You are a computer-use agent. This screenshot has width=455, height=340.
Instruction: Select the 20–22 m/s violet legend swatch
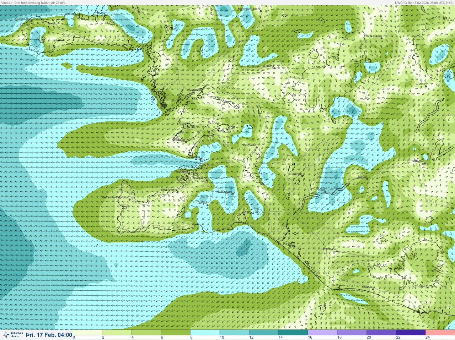(x=381, y=333)
